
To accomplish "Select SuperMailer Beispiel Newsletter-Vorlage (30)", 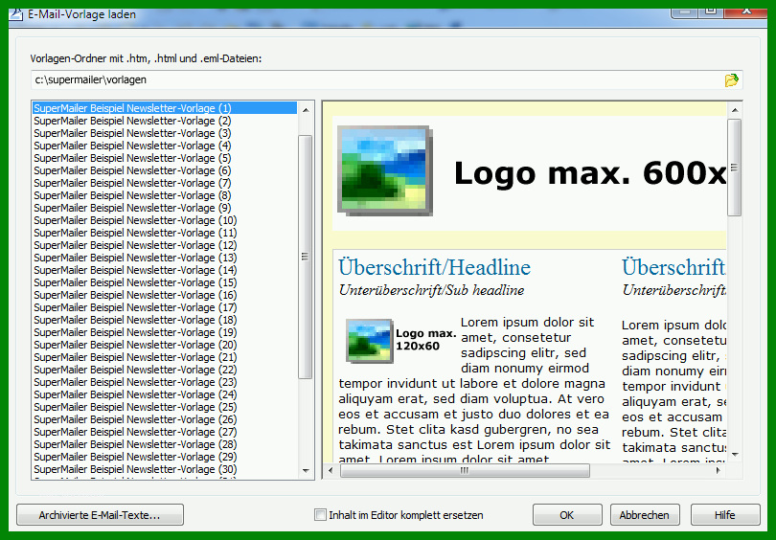I will (x=165, y=469).
